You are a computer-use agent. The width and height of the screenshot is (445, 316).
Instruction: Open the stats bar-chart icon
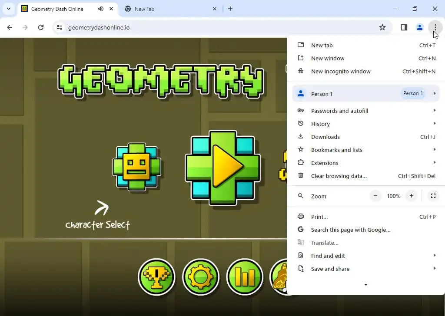[x=245, y=277]
